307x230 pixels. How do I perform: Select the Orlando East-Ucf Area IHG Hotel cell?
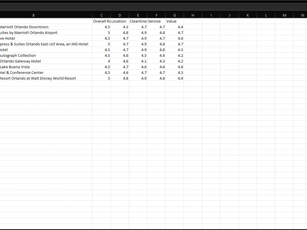click(46, 44)
